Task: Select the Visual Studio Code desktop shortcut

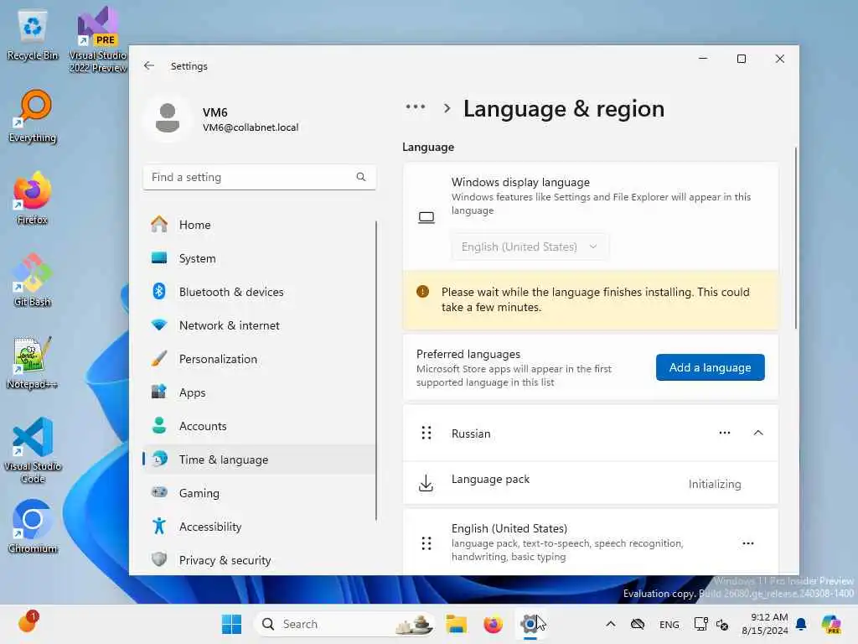Action: 33,450
